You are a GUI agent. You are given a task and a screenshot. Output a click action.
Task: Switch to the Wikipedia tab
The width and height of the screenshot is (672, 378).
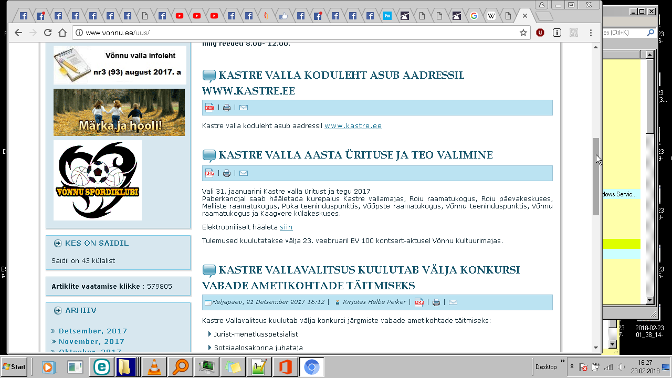click(x=491, y=16)
